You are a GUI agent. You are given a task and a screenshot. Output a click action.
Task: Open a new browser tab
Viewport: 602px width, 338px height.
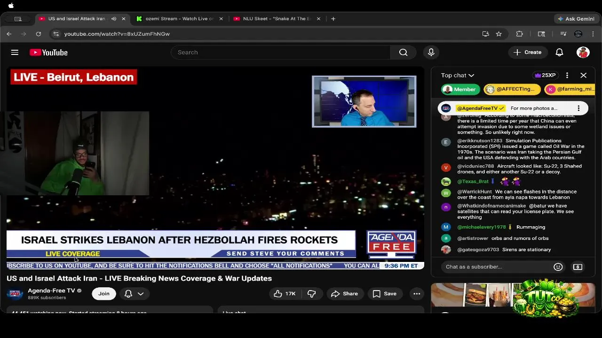point(333,19)
